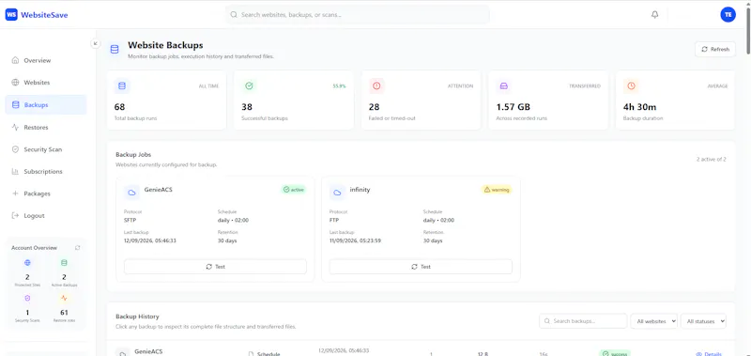Click the Packages plus icon
751x356 pixels.
(15, 193)
